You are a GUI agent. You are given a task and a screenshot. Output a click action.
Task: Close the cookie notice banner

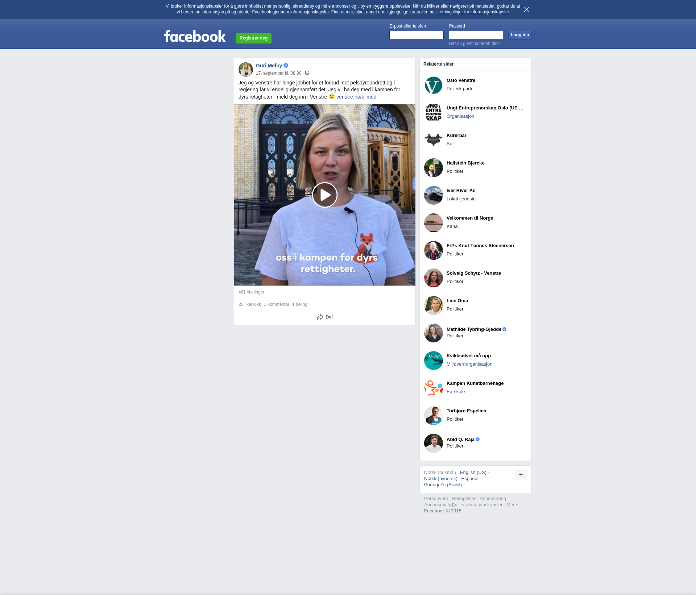pos(526,9)
